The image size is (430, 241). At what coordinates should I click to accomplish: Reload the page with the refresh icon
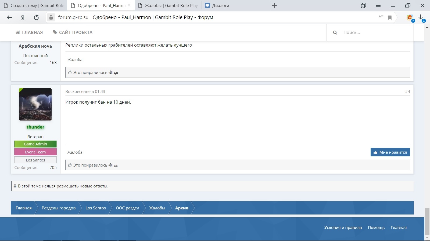[36, 17]
